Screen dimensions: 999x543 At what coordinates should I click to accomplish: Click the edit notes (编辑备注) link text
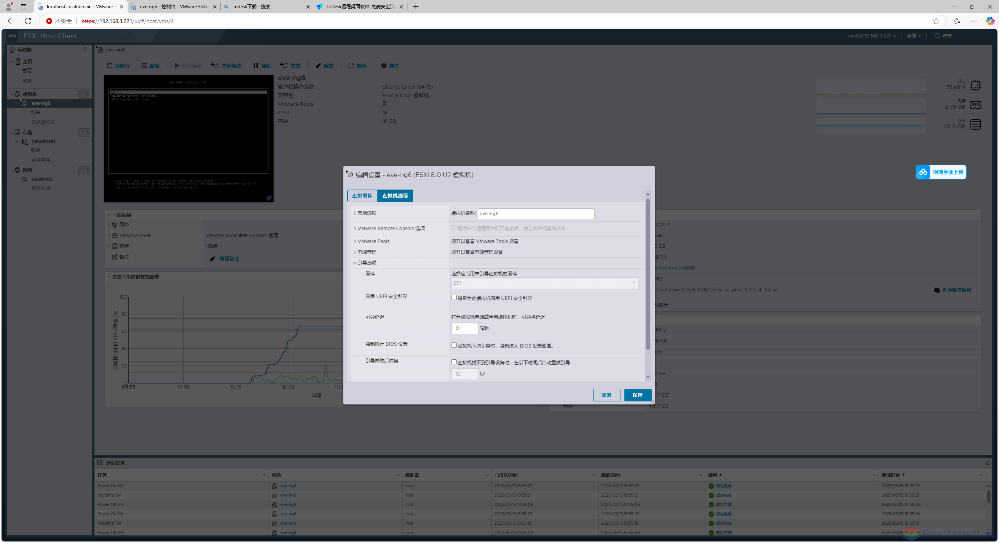(x=229, y=259)
